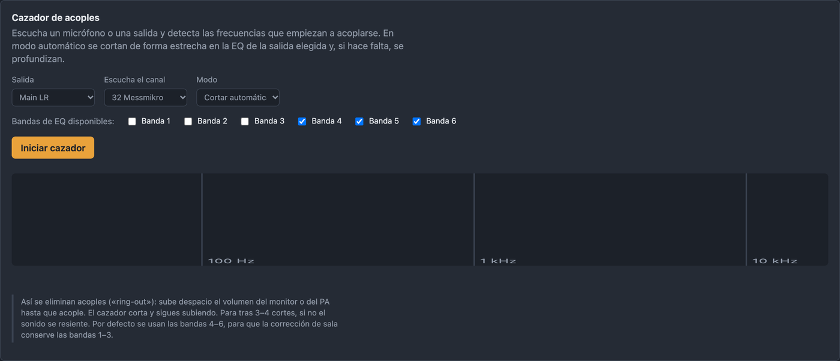The width and height of the screenshot is (840, 361).
Task: Enable the Banda 3 checkbox
Action: coord(245,121)
